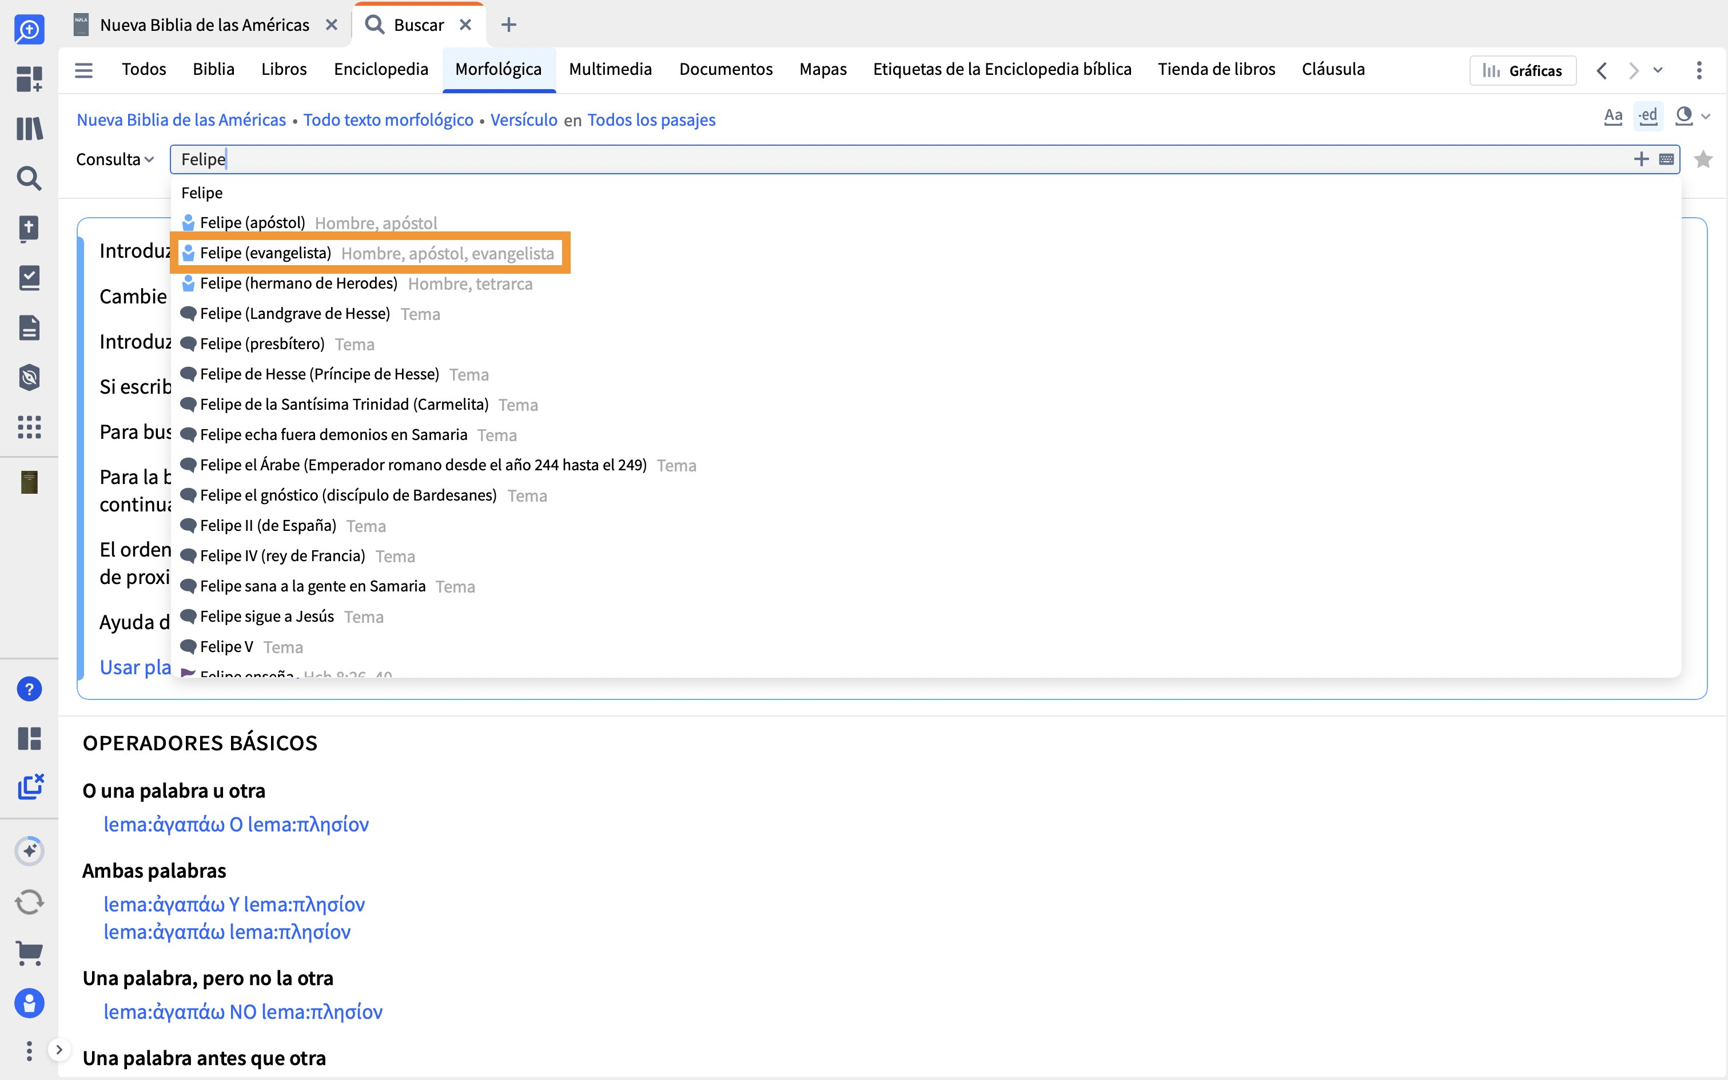Open the on-screen keyboard icon
Screen dimensions: 1728x1080
(x=1666, y=159)
